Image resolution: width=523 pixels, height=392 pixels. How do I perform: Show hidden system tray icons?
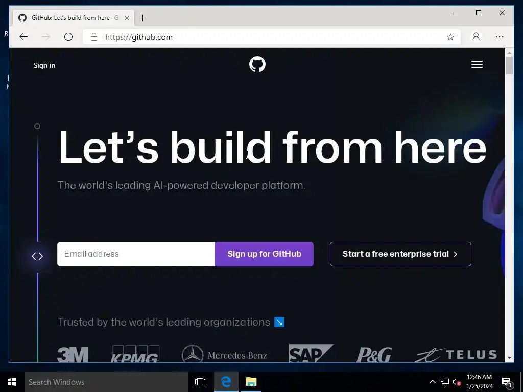tap(432, 382)
